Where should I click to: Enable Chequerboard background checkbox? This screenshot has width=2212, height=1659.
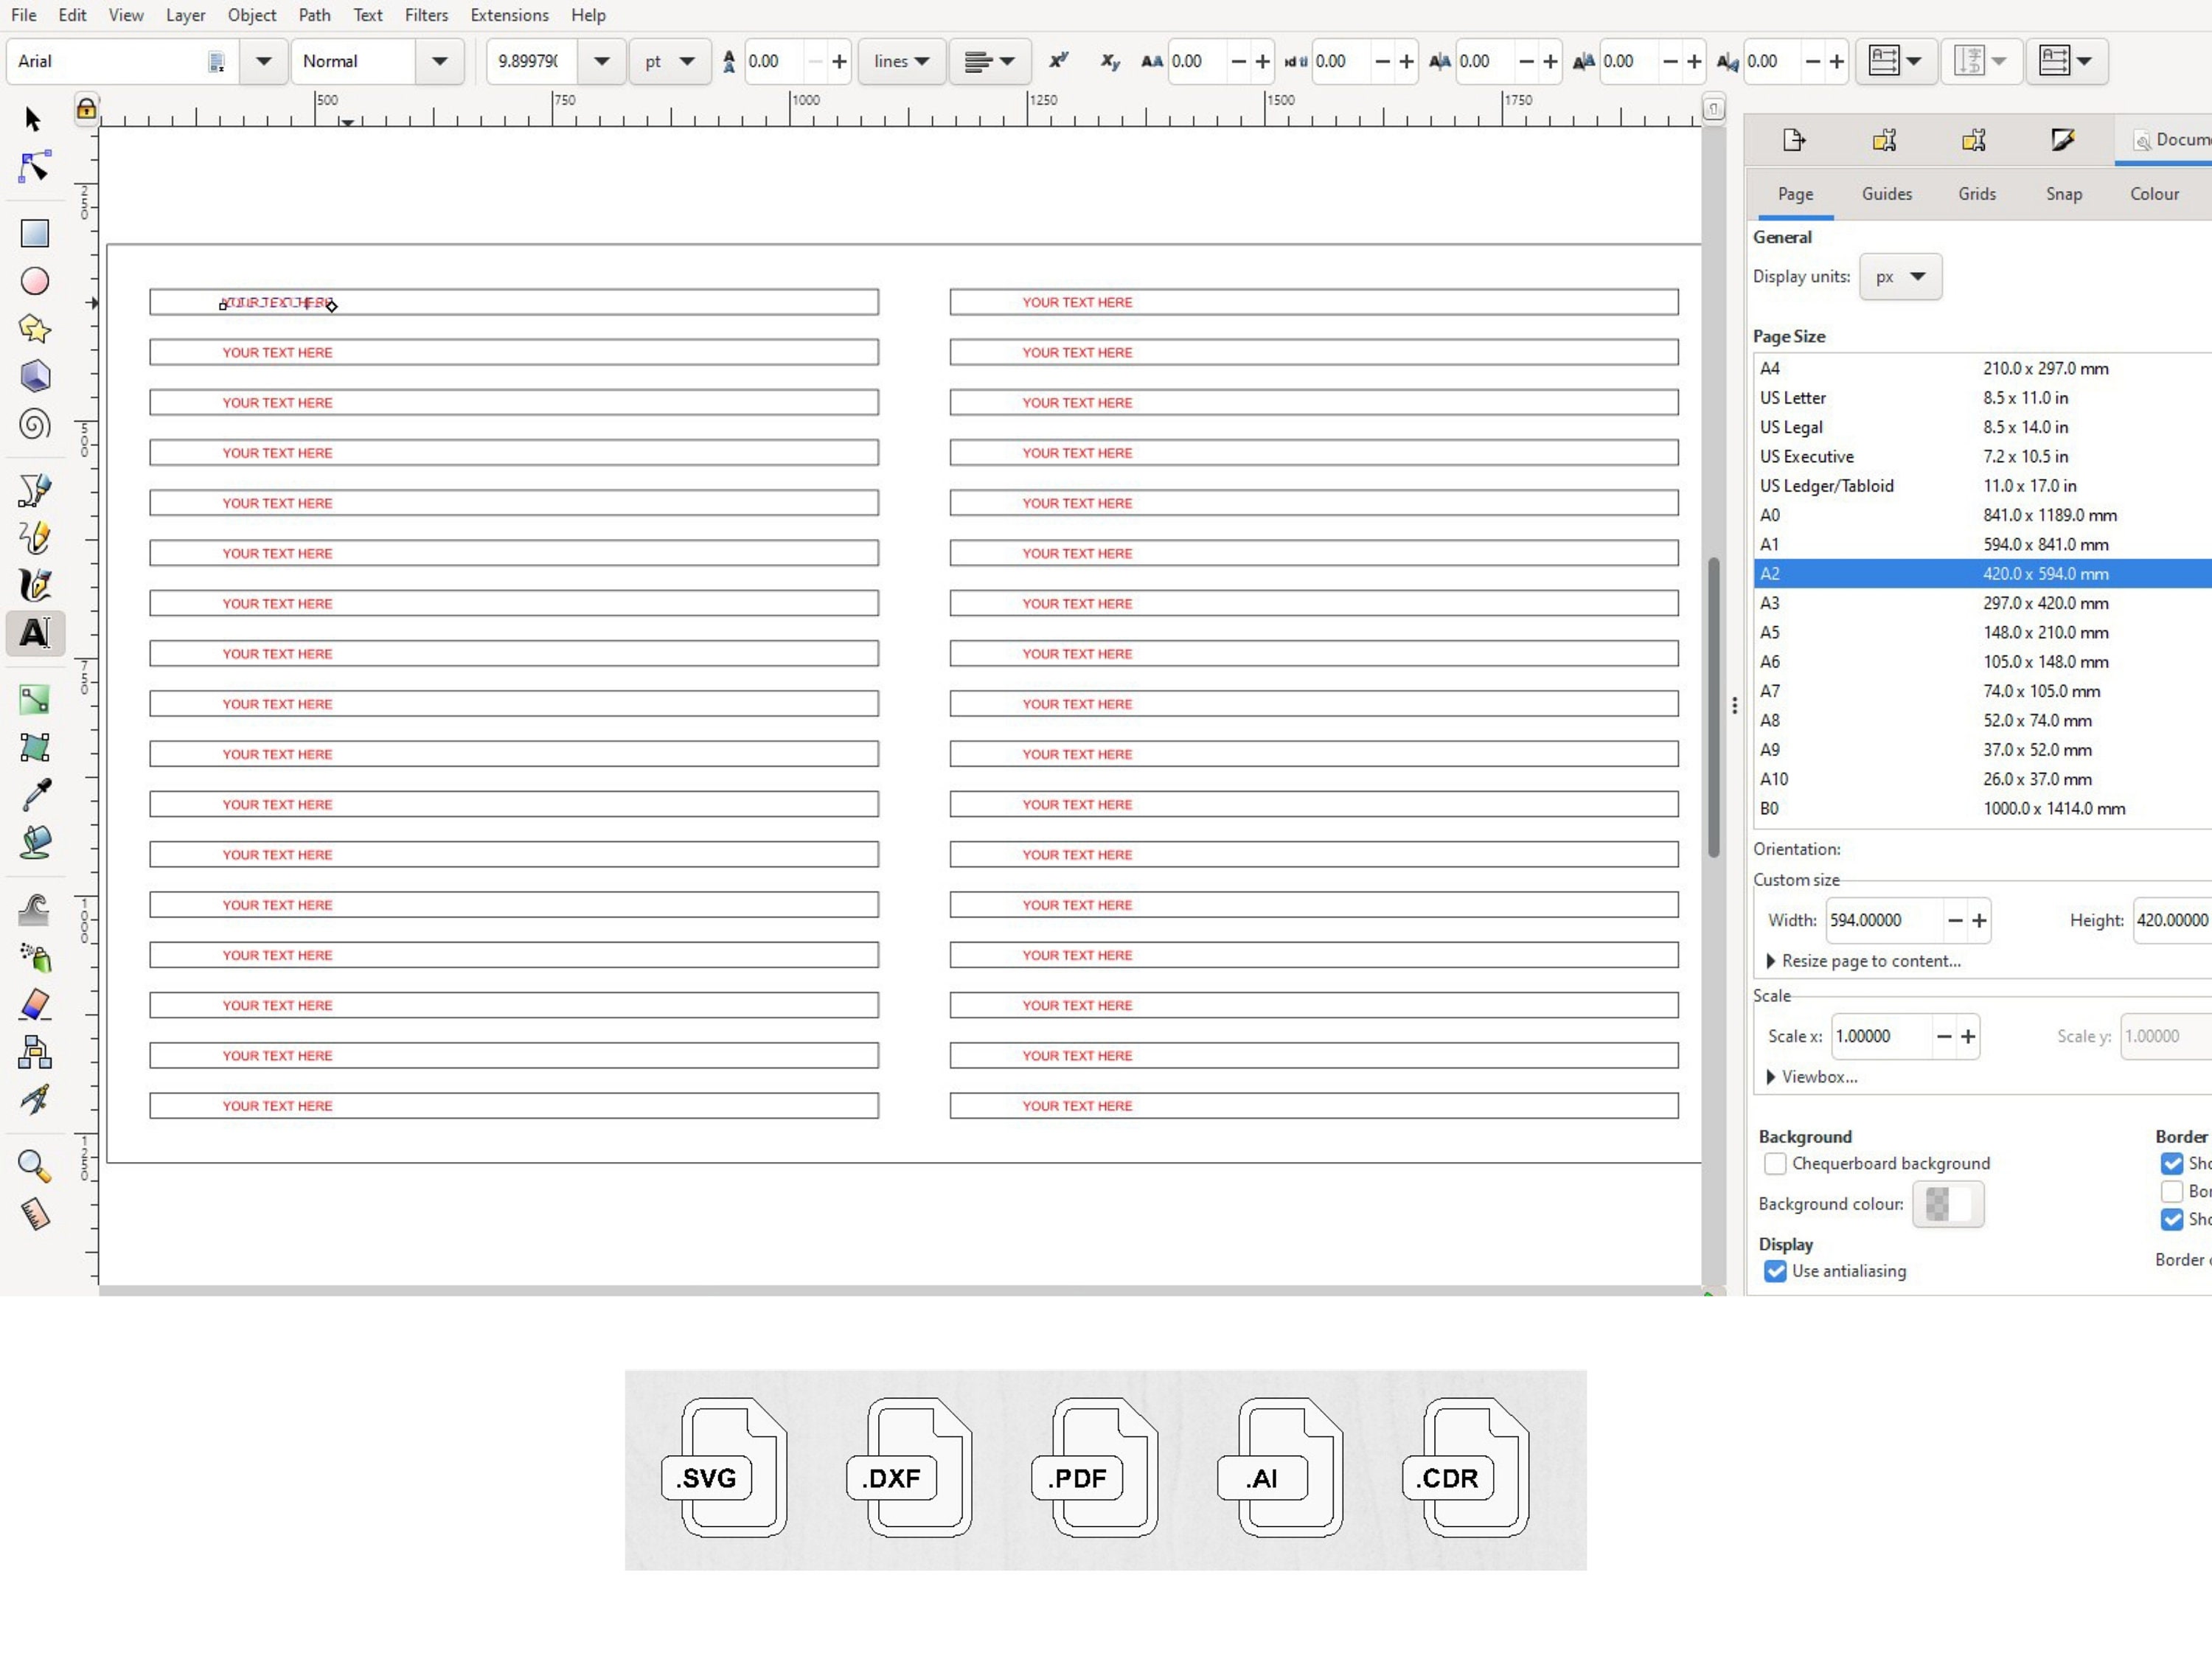1775,1164
